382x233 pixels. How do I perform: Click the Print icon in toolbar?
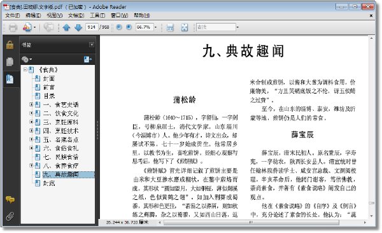pos(13,27)
